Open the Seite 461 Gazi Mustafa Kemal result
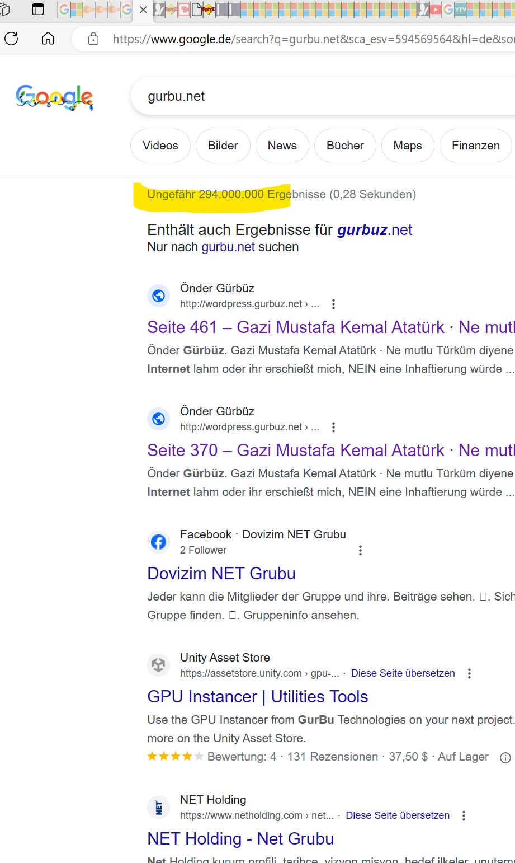This screenshot has height=863, width=515. [331, 327]
